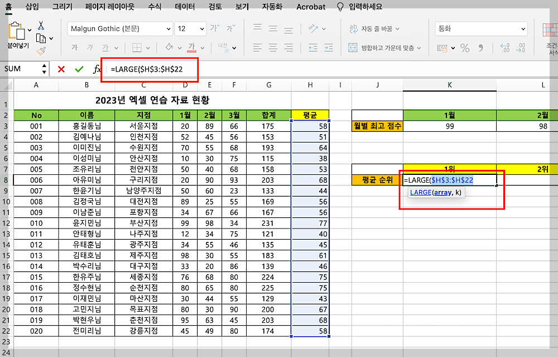The image size is (558, 357).
Task: Open the Conditional Formatting icon
Action: tap(550, 30)
